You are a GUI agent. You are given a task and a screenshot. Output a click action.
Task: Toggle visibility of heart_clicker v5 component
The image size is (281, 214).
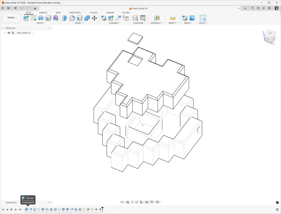coord(9,33)
